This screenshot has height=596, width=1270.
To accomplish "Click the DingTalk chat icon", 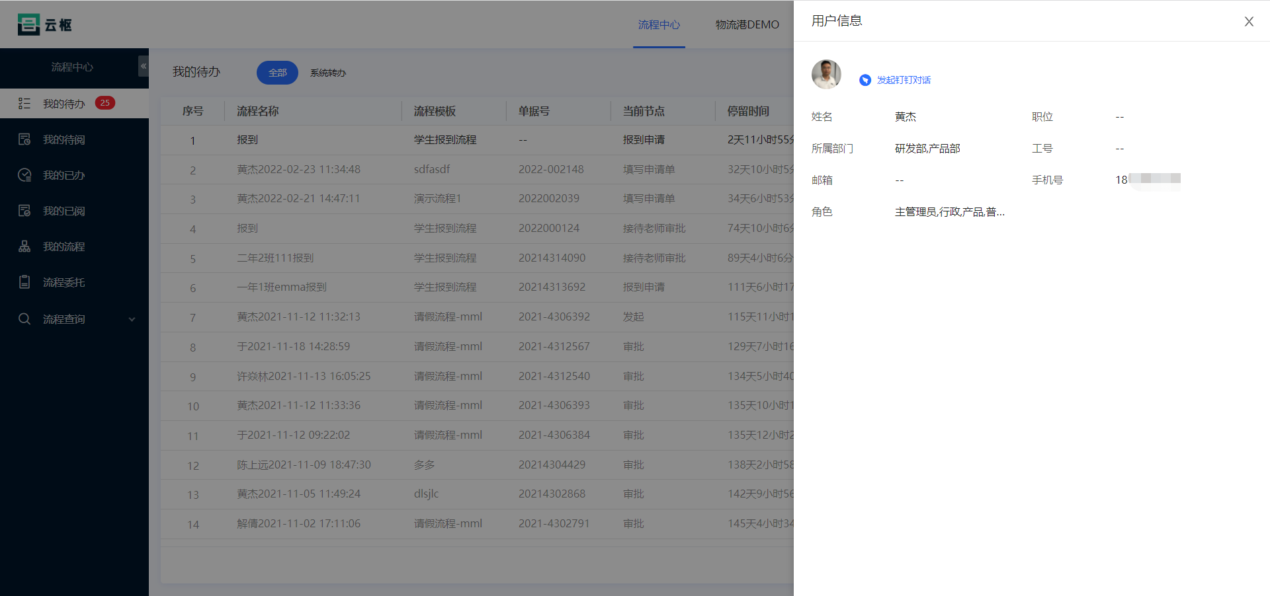I will pos(865,80).
